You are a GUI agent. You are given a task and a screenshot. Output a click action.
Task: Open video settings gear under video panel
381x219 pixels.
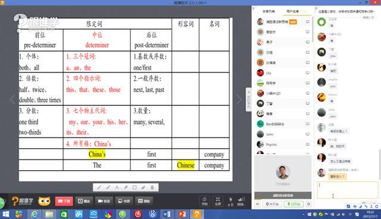coord(308,204)
